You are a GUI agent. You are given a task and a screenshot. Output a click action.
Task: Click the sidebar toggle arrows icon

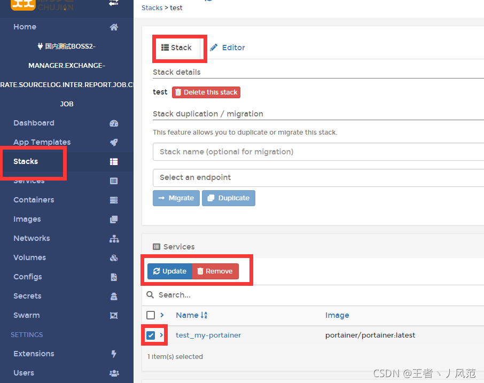114,3
